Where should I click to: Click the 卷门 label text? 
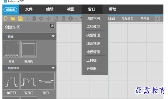point(46,93)
